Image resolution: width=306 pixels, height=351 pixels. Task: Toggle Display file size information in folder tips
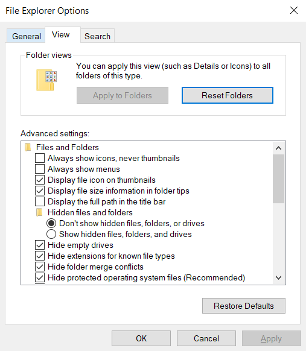click(40, 191)
